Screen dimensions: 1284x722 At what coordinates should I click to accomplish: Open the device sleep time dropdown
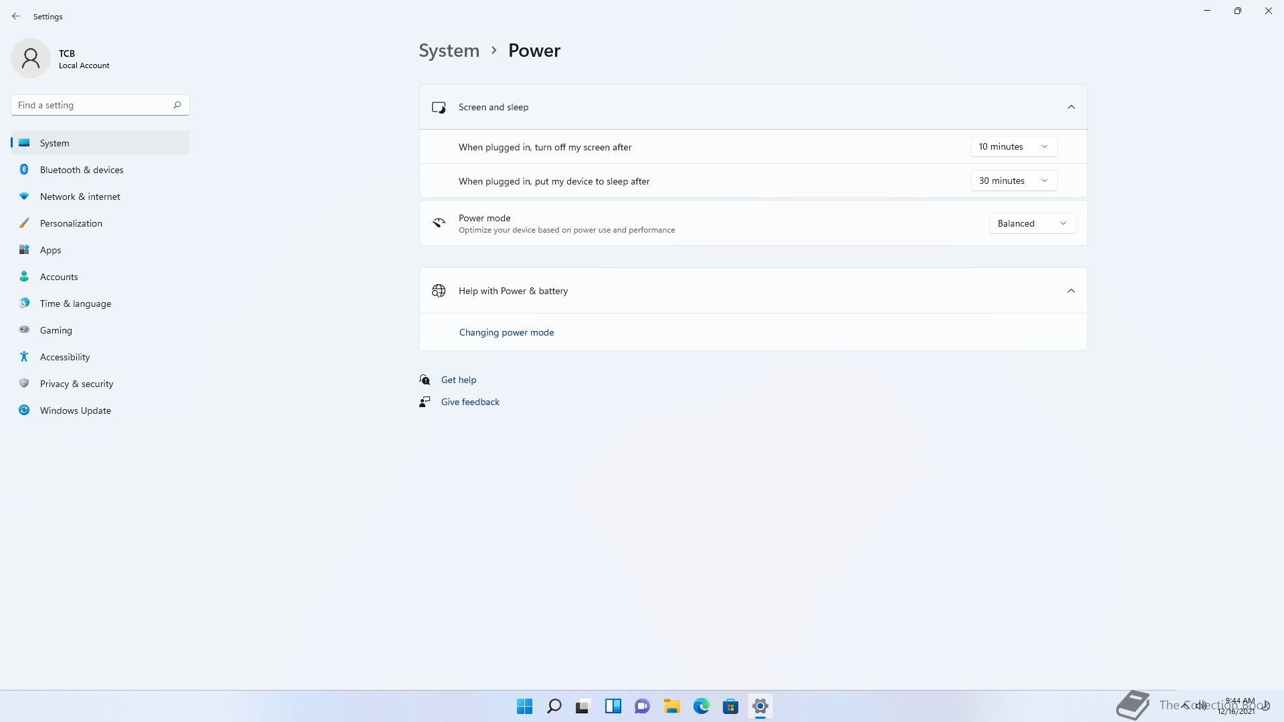(x=1013, y=180)
